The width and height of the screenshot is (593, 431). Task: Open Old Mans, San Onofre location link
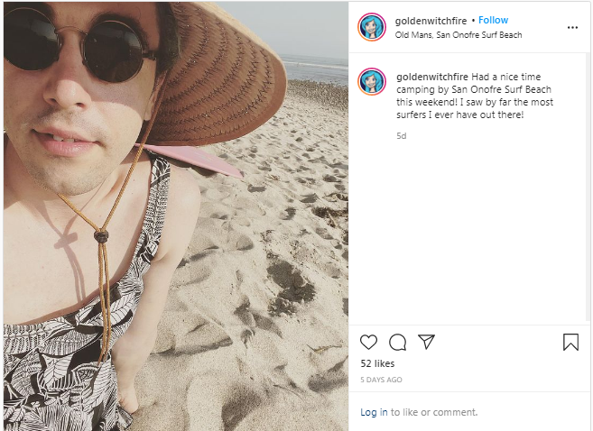459,35
